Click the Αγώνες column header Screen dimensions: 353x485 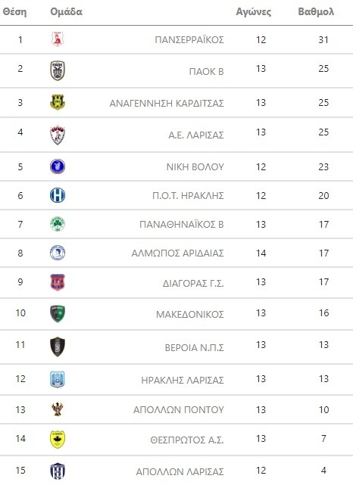point(253,12)
